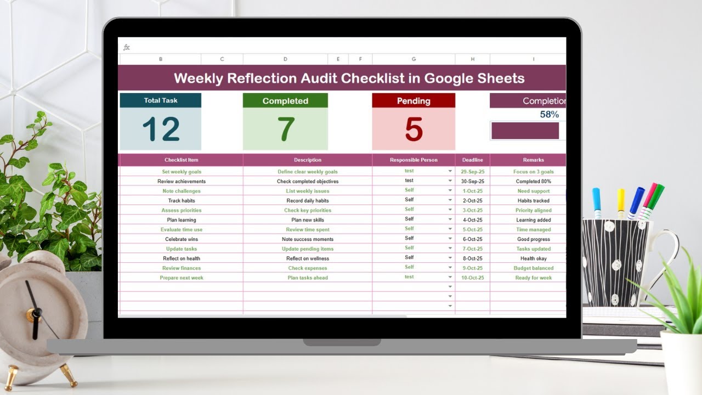Select the Track habits cell
This screenshot has height=395, width=702.
tap(182, 200)
